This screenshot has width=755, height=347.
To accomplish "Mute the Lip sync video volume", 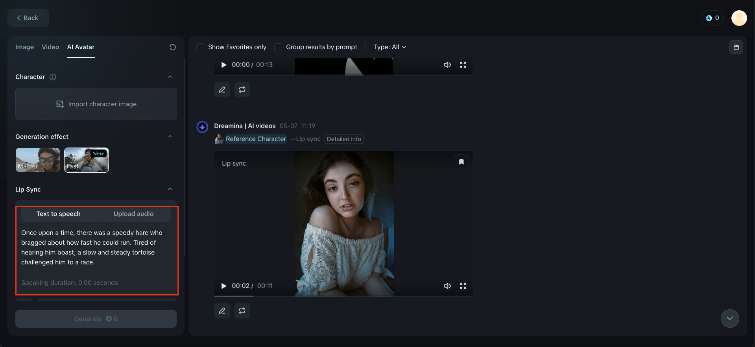I will [x=447, y=286].
